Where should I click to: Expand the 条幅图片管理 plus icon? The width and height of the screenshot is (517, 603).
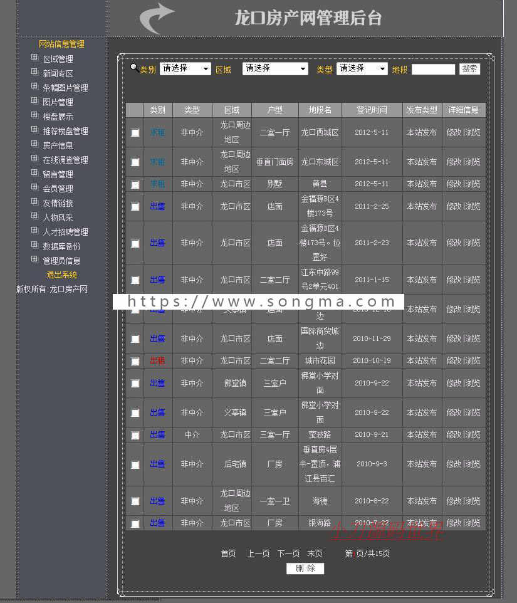tap(34, 86)
